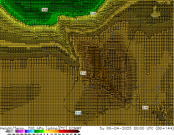Click the '00:00 UTC' time text
This screenshot has width=174, height=135.
pyautogui.click(x=144, y=128)
